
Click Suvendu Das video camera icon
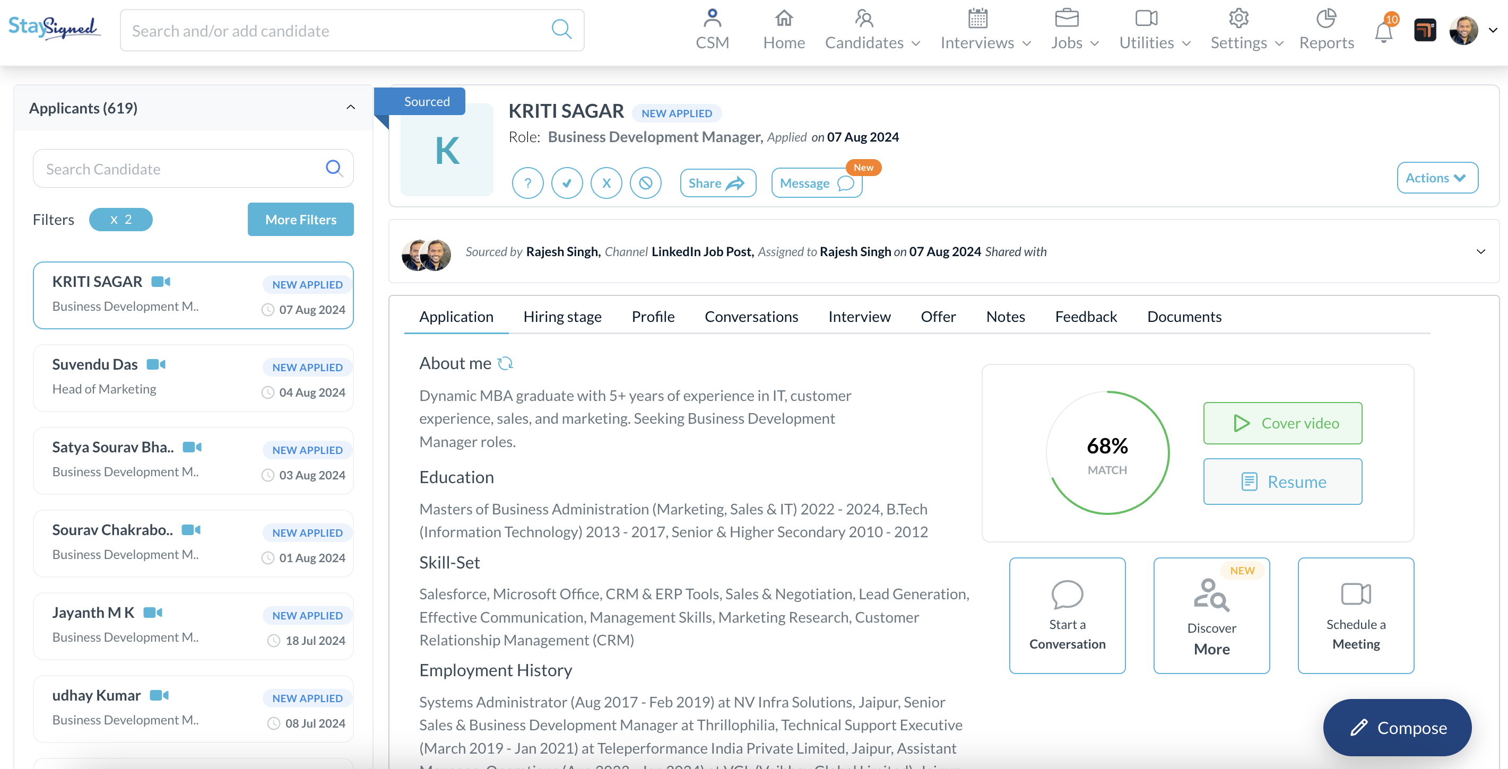[x=157, y=364]
